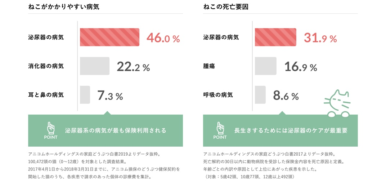
Task: Click the 消化器の病気 label
Action: [x=46, y=66]
